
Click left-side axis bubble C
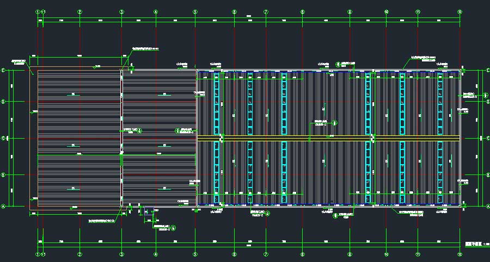3,138
